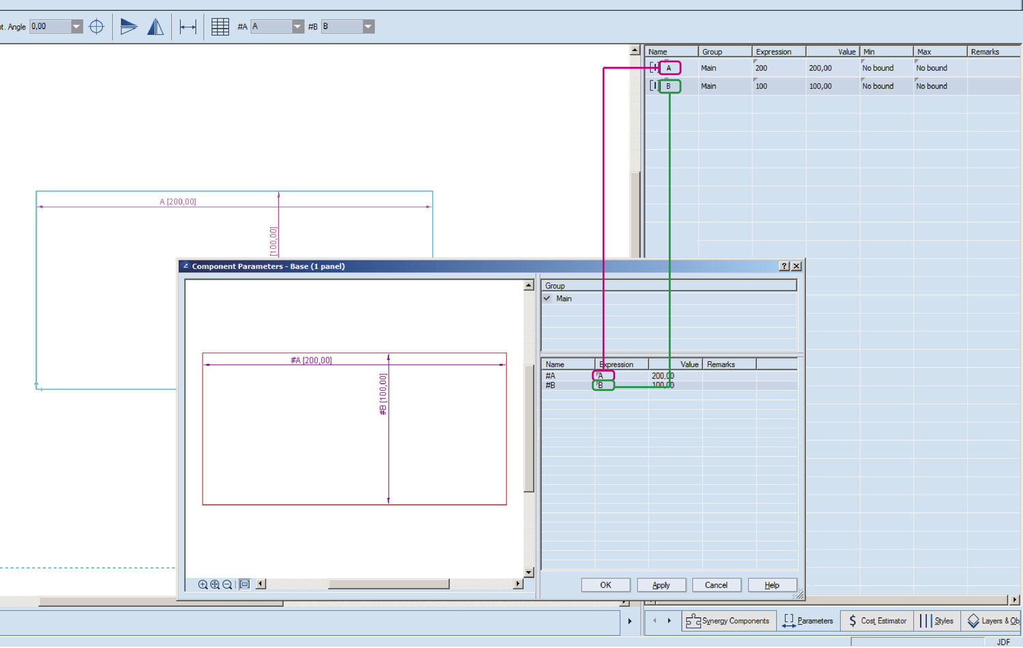Viewport: 1023px width, 648px height.
Task: Click the Expression column header in parameters panel
Action: (x=780, y=52)
